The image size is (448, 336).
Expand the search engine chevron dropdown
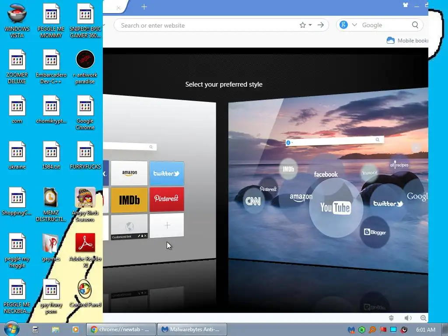(x=354, y=25)
